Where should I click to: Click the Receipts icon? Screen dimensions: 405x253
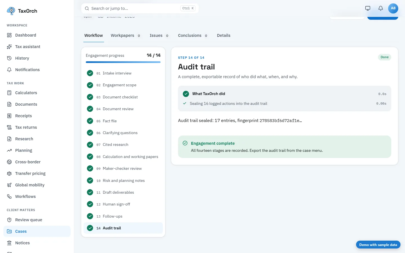pos(9,116)
